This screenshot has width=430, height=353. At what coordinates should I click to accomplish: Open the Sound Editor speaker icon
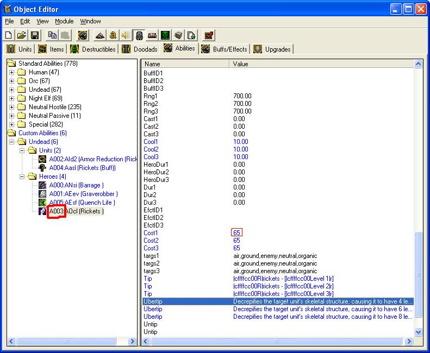126,35
